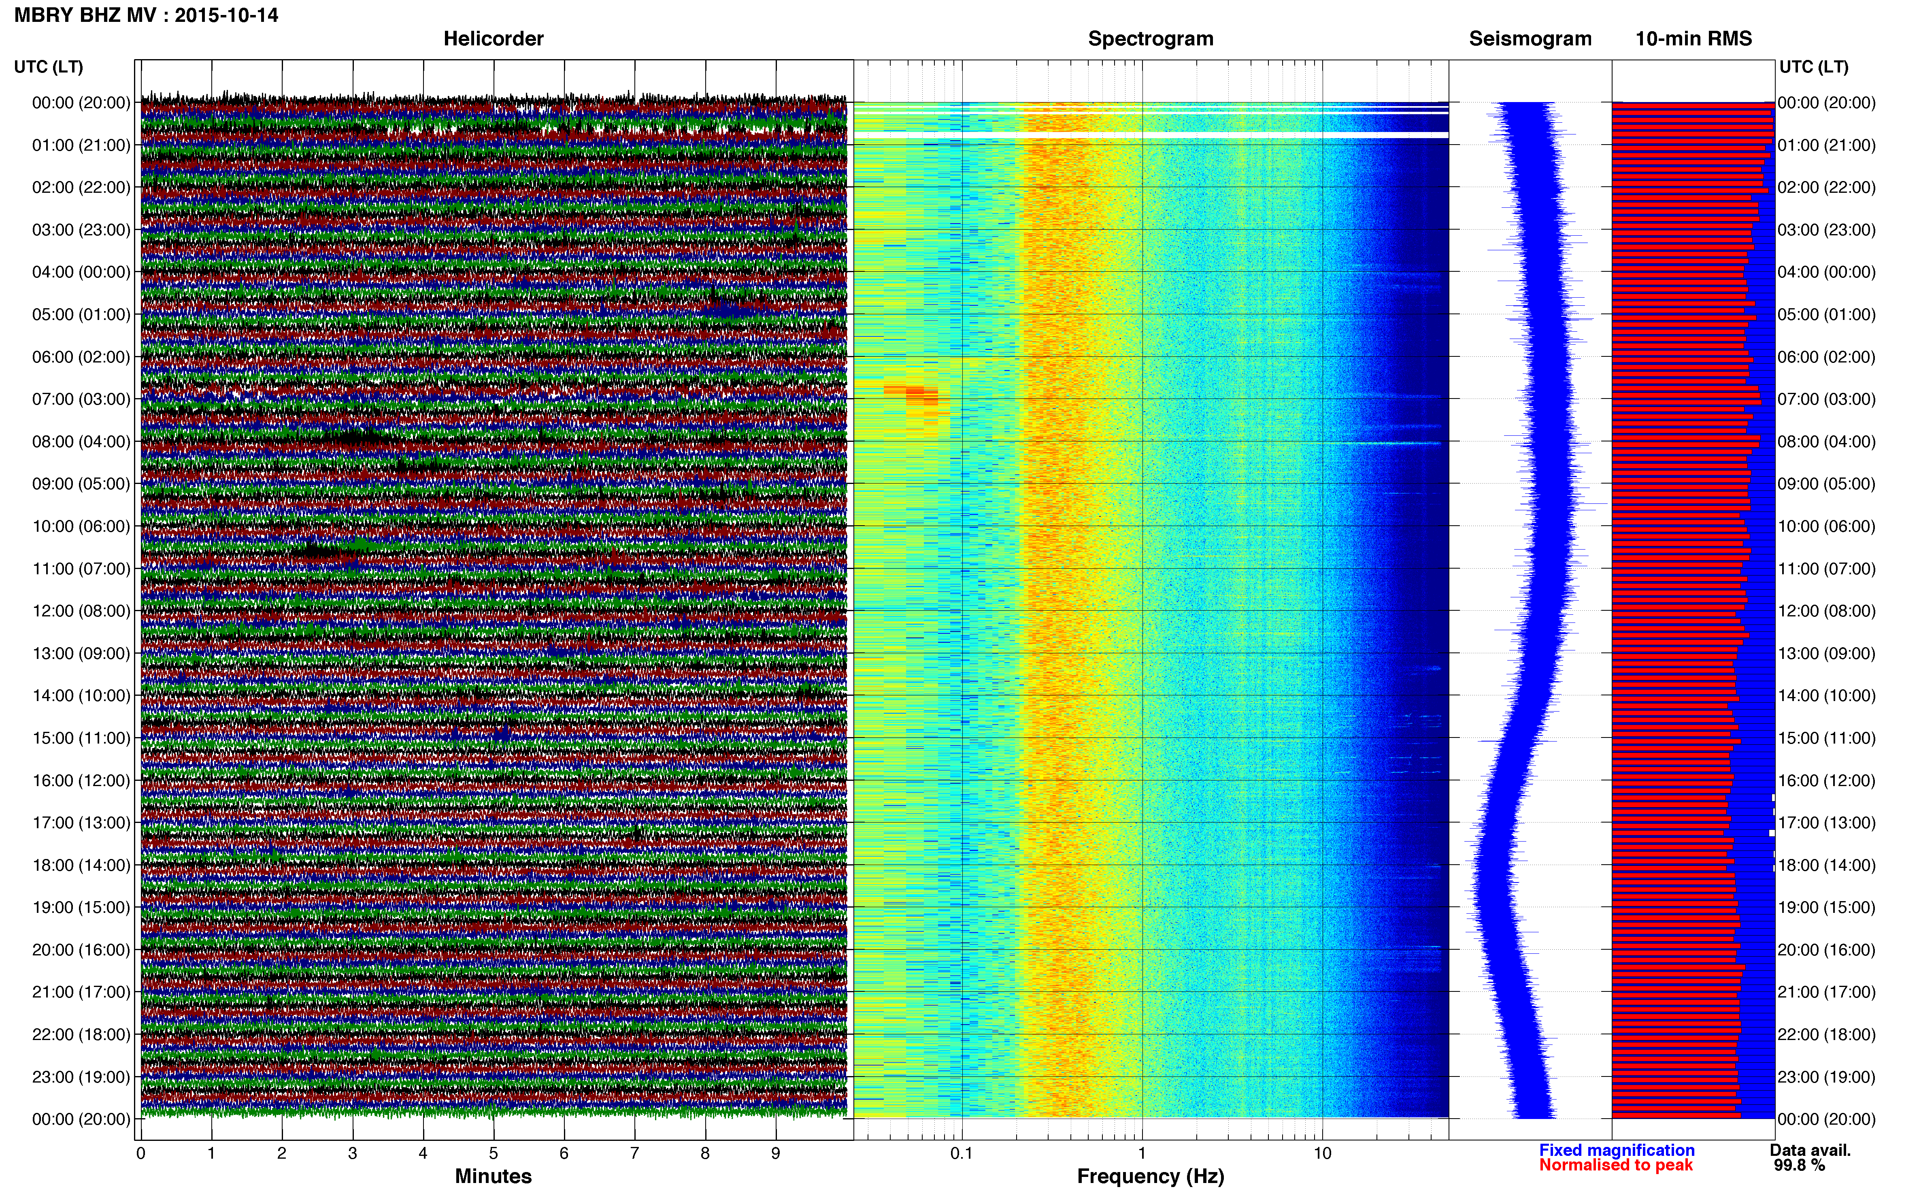Screen dimensions: 1919x1200
Task: Click the right '01:00 (21:00)' time label
Action: (1827, 145)
